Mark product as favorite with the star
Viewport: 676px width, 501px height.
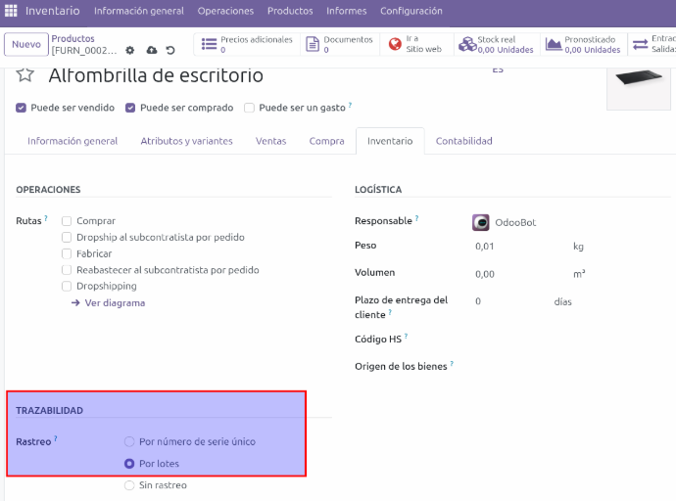(x=25, y=75)
